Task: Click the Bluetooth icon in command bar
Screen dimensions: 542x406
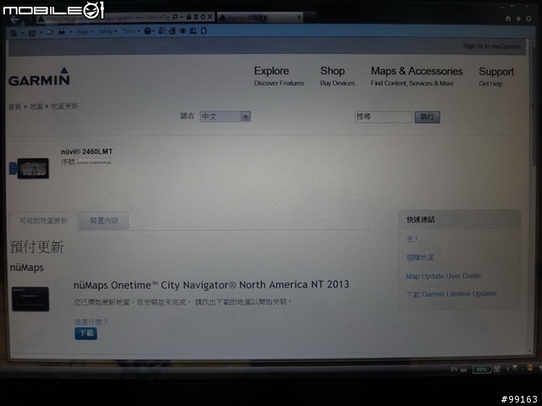Action: pos(203,30)
